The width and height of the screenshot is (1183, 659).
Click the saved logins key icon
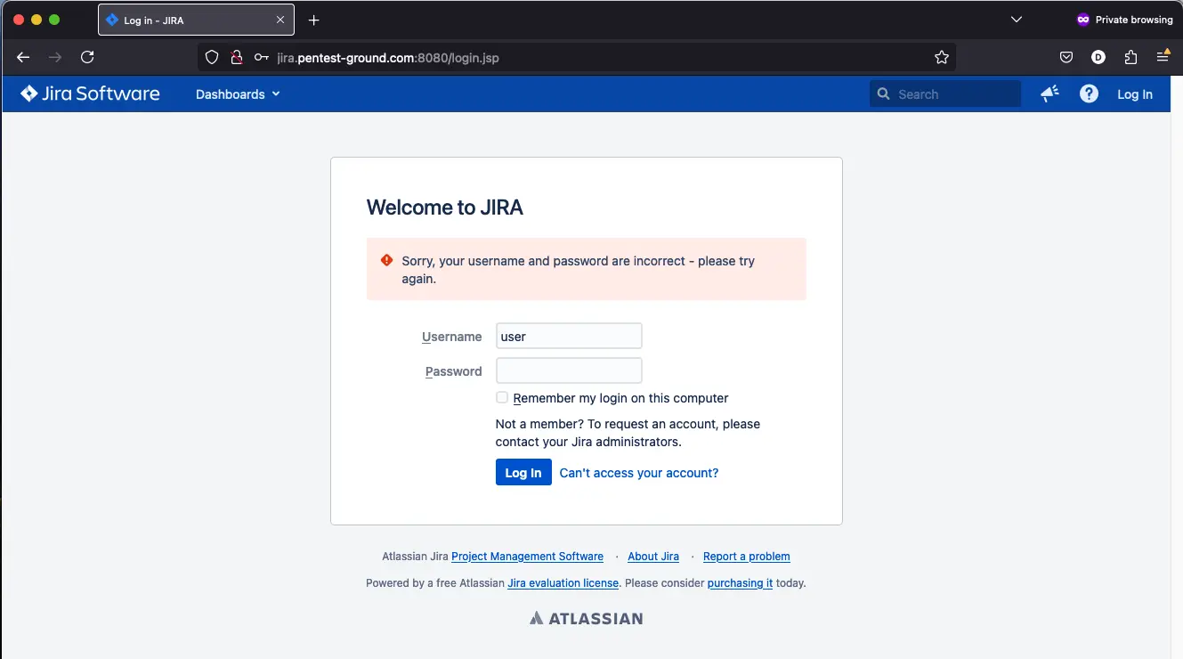tap(262, 57)
